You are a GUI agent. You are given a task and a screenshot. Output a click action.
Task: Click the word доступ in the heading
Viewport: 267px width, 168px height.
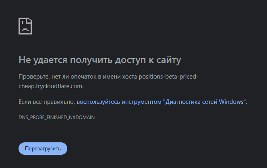click(x=136, y=60)
